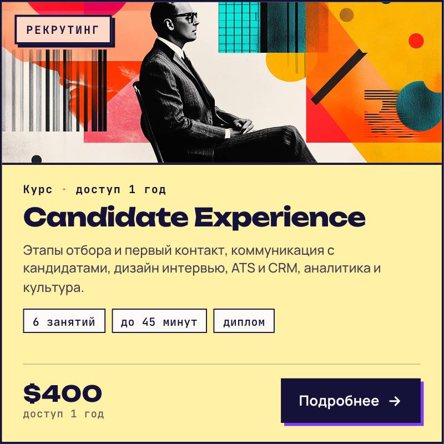
Task: Click the striped barcode pattern in banner
Action: point(55,90)
